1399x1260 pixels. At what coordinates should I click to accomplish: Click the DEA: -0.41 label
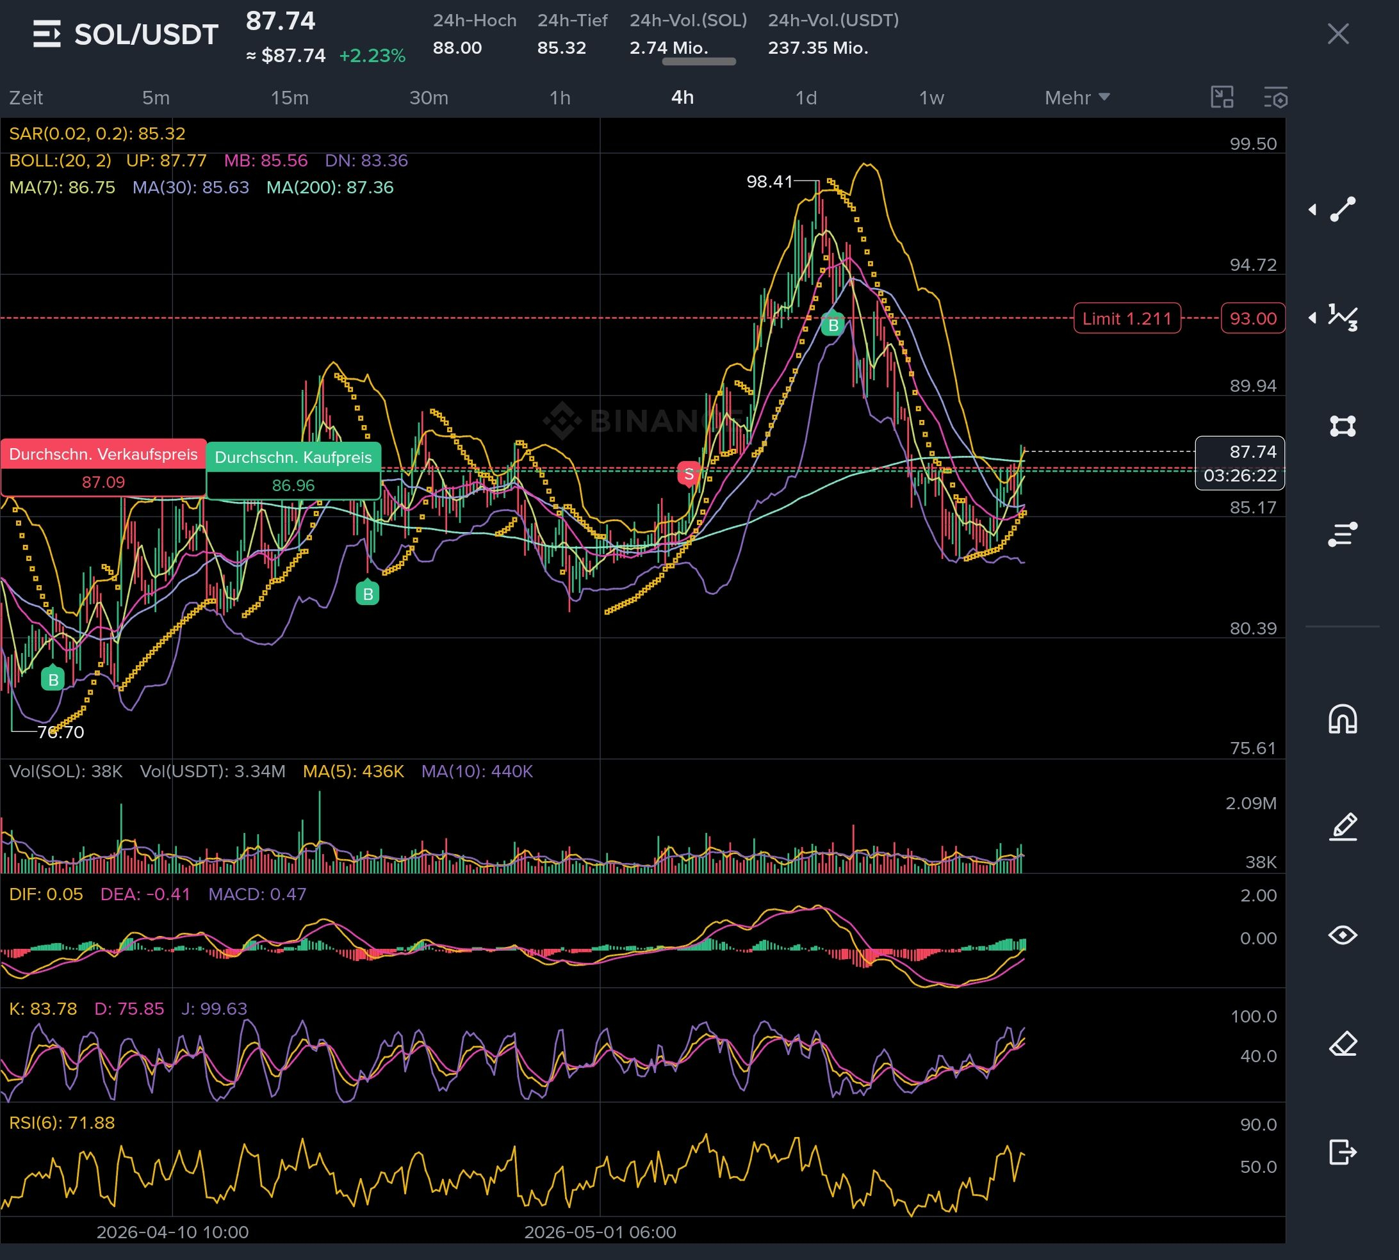(x=145, y=894)
